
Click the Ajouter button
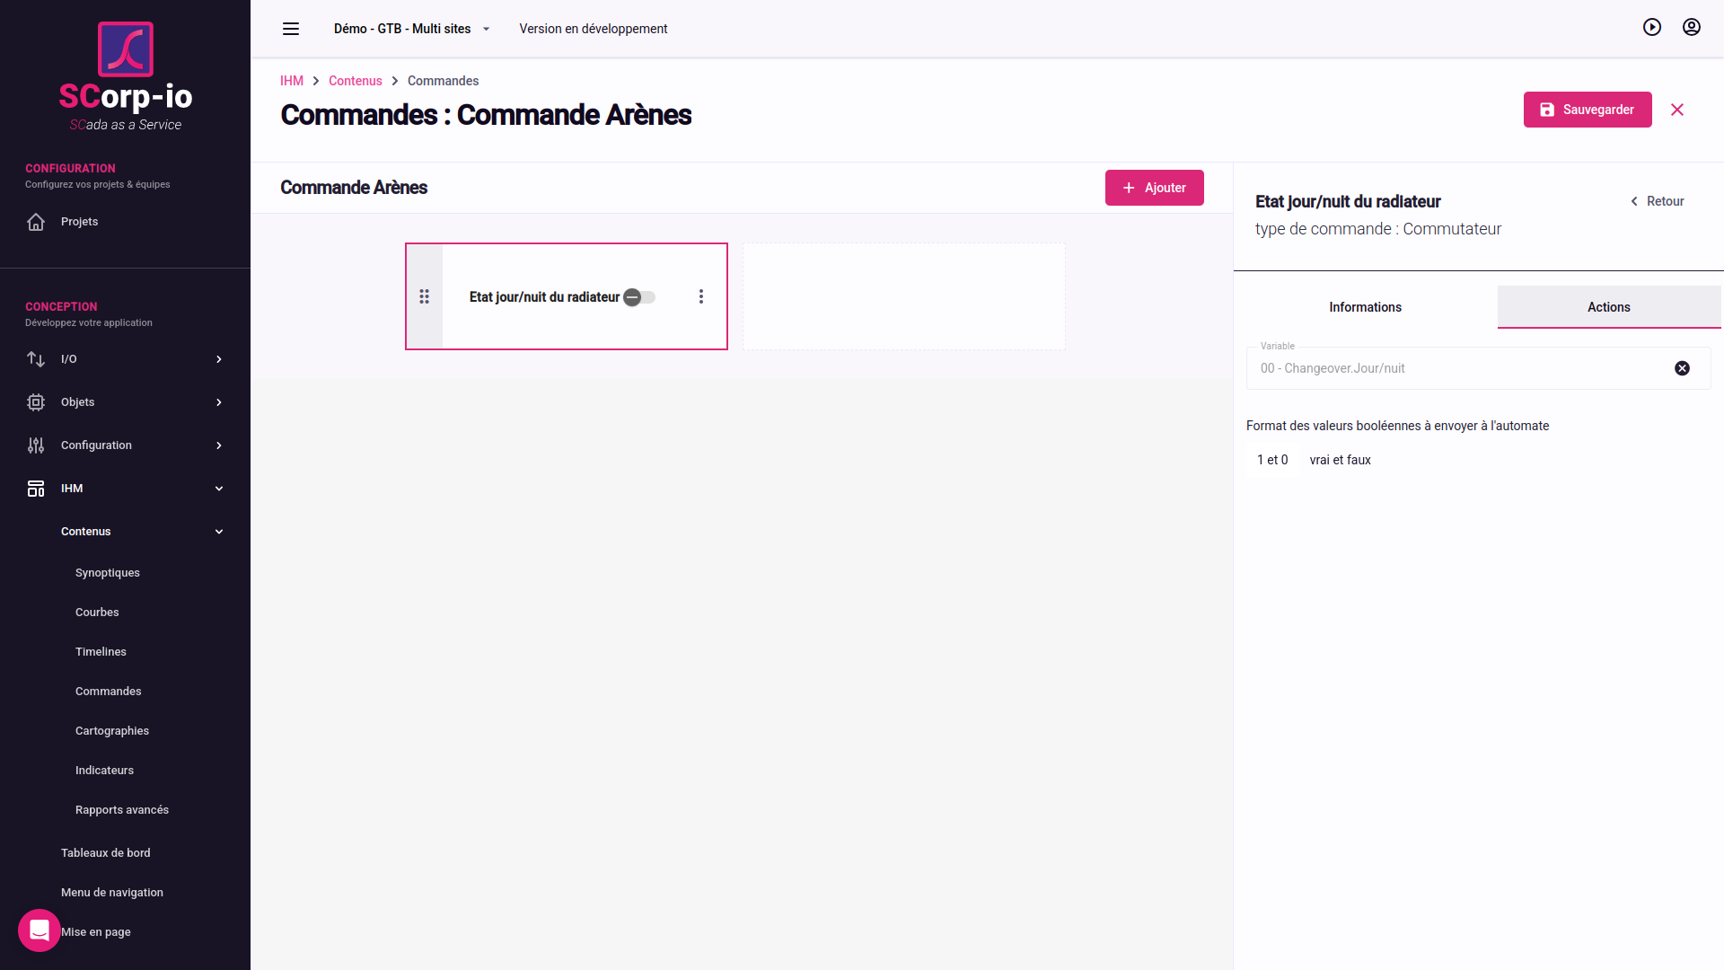click(1155, 188)
